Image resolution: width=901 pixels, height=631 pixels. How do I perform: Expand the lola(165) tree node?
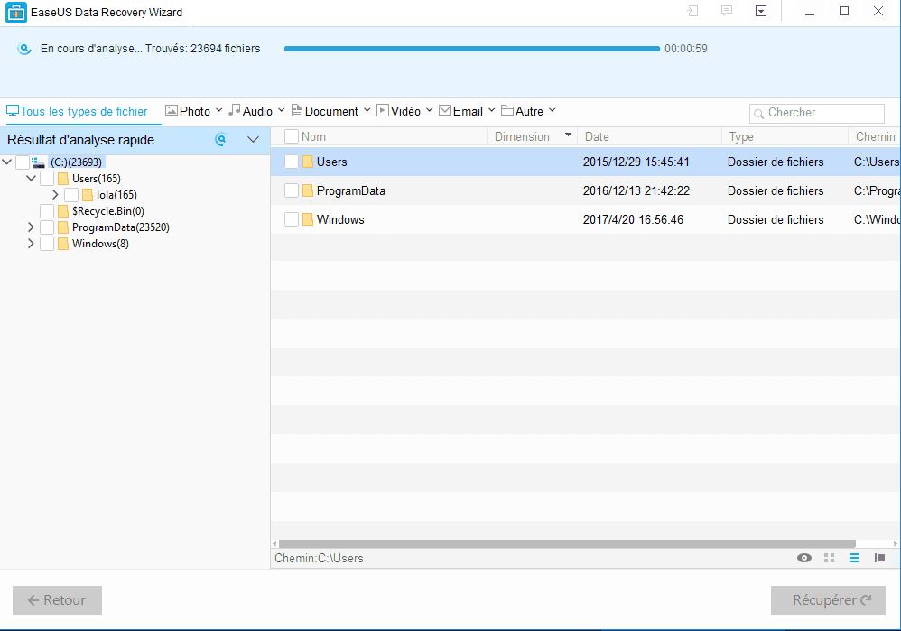coord(55,195)
